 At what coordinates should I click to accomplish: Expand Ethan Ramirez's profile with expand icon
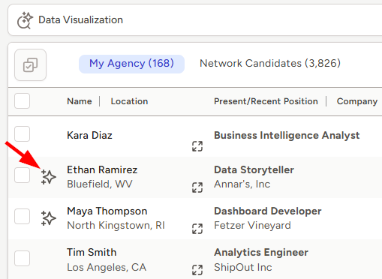[x=197, y=187]
